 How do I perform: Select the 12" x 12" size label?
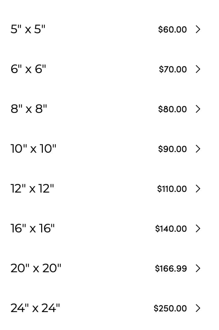[32, 188]
